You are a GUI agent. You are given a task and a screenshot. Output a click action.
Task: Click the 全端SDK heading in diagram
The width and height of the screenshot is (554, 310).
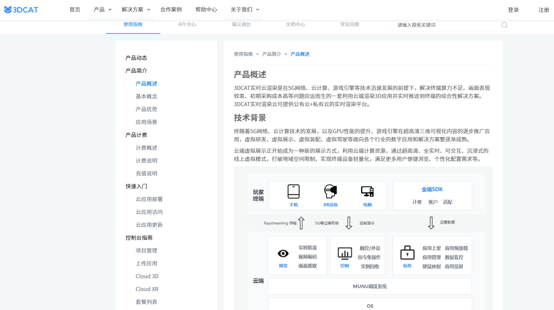(432, 189)
